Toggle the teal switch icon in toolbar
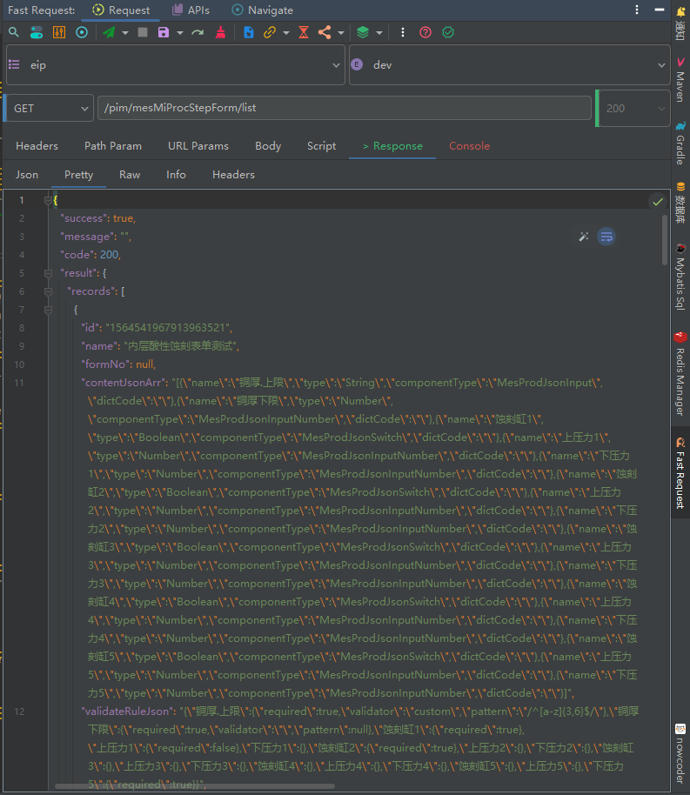 (37, 32)
